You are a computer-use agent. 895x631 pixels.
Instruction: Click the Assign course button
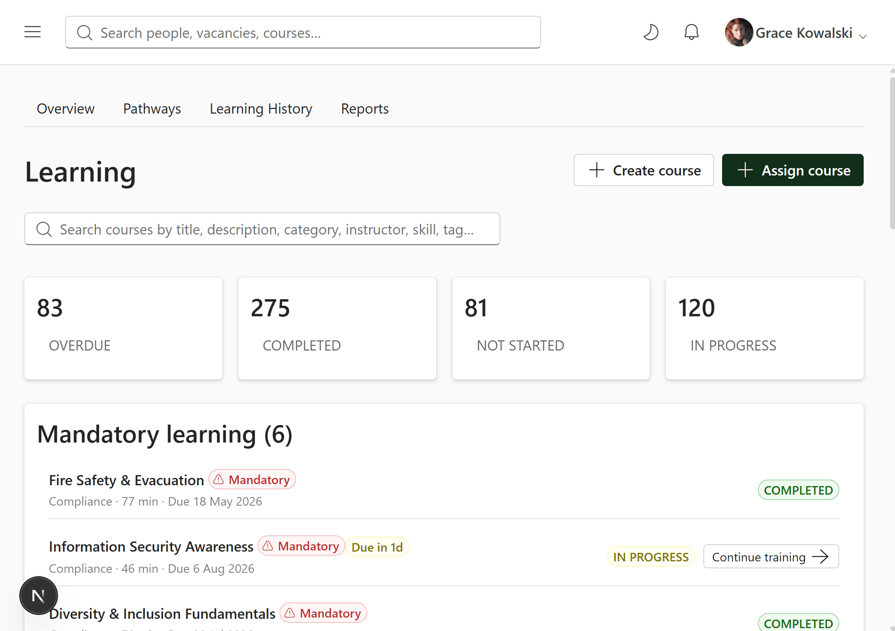tap(792, 170)
